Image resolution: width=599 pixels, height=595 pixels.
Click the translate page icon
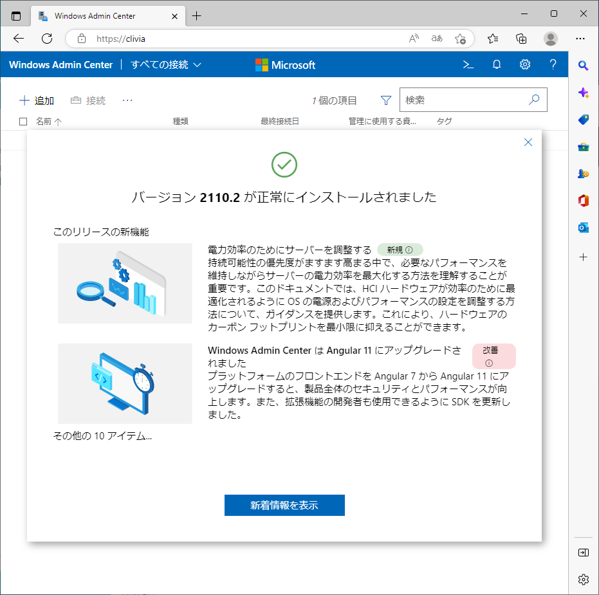coord(437,39)
